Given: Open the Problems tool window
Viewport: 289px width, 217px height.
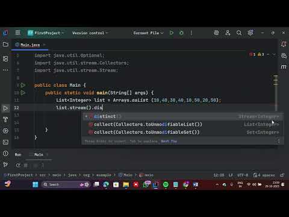Looking at the screenshot, I should 5,154.
